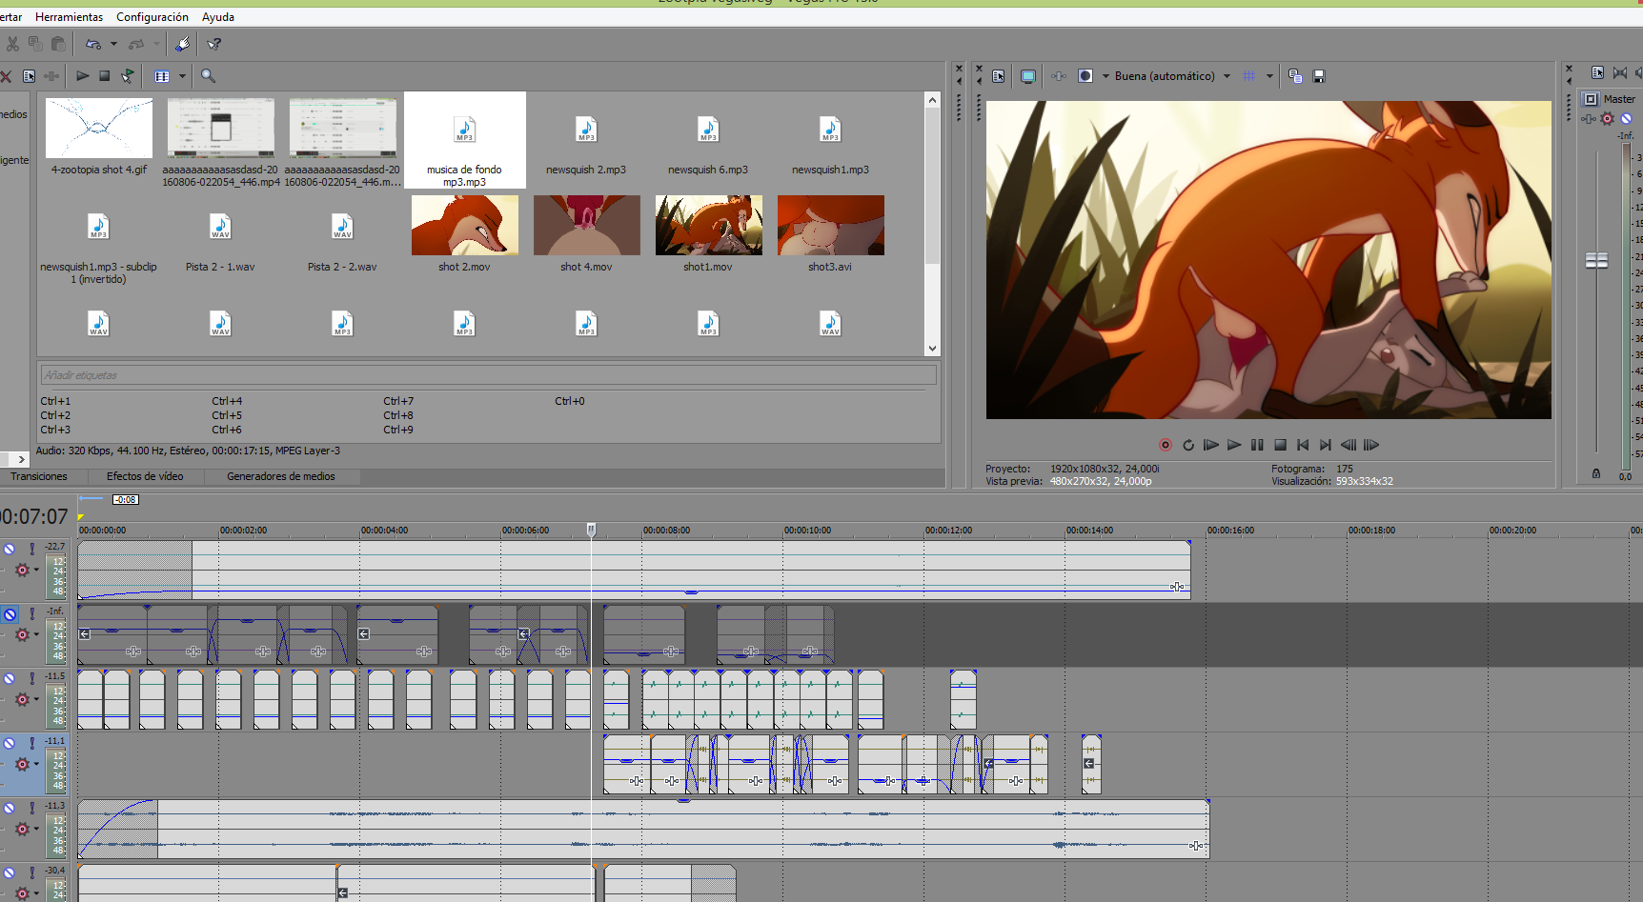Open the automation gear on the -11,5 track
The width and height of the screenshot is (1643, 902).
click(23, 699)
